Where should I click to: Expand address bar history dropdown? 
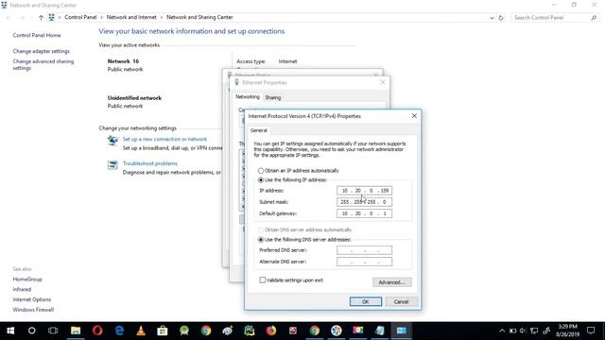click(x=492, y=18)
